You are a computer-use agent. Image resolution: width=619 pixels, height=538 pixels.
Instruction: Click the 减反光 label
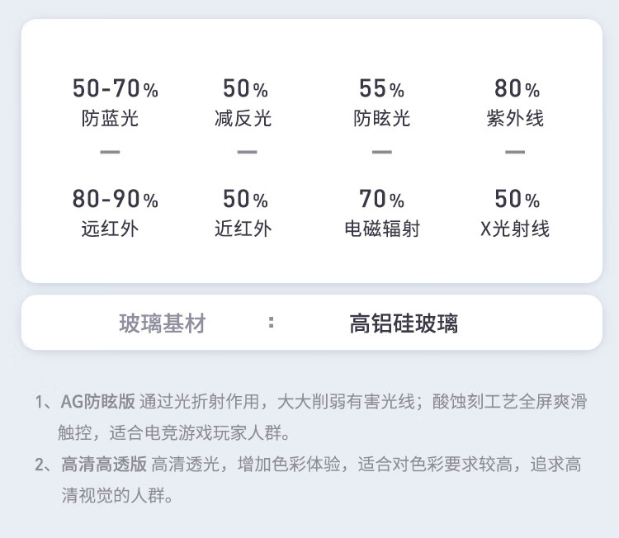243,119
